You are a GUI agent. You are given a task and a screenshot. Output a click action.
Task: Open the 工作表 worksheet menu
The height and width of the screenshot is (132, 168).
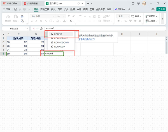[151, 21]
